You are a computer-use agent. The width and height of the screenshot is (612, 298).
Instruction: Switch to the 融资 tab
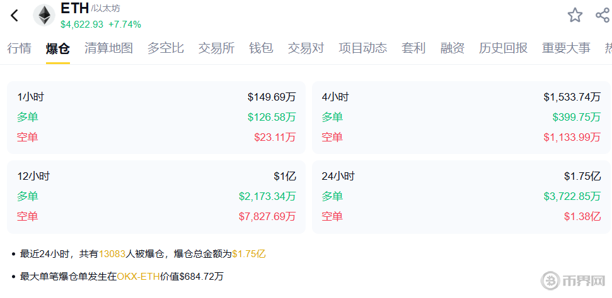453,48
